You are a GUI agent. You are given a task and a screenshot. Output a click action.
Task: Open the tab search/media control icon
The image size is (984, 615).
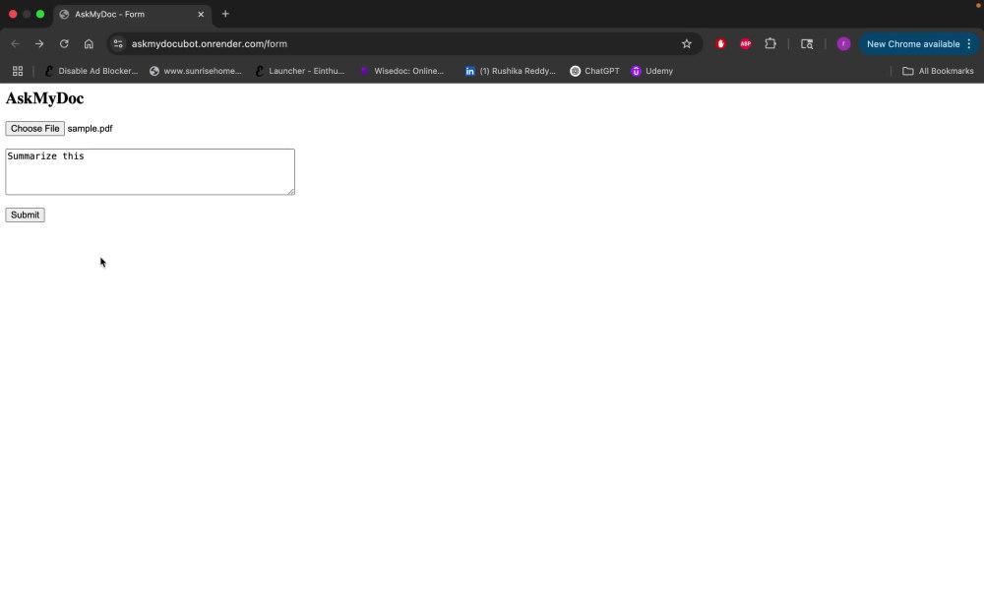tap(807, 44)
